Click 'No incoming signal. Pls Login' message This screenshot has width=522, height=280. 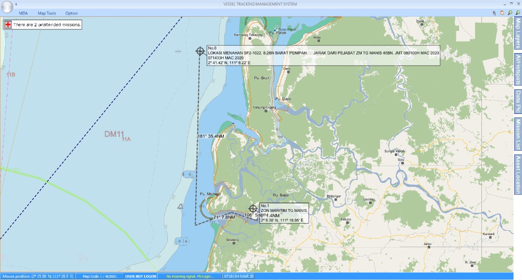[189, 277]
